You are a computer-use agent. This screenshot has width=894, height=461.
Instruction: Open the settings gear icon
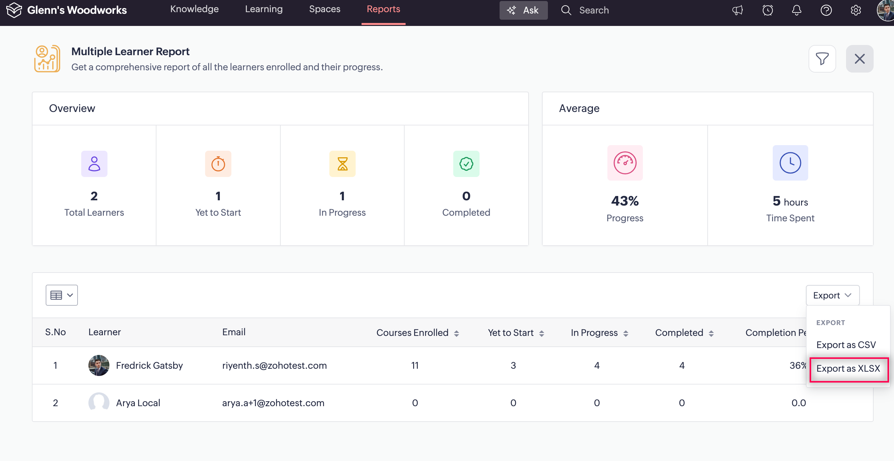[856, 10]
